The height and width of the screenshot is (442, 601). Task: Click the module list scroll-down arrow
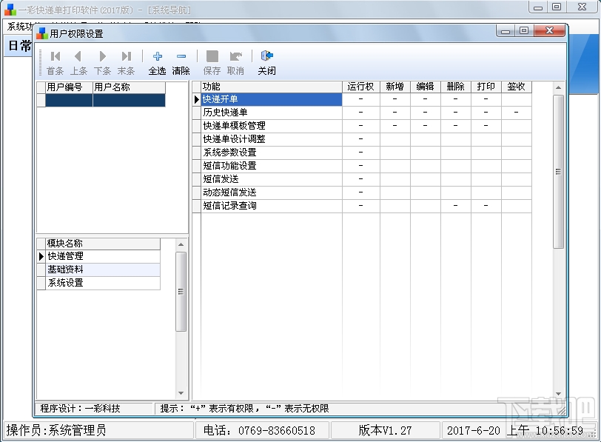pos(181,393)
